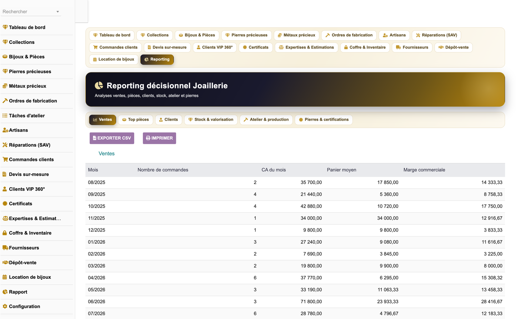Select the 04/2026 month cell

(x=96, y=278)
